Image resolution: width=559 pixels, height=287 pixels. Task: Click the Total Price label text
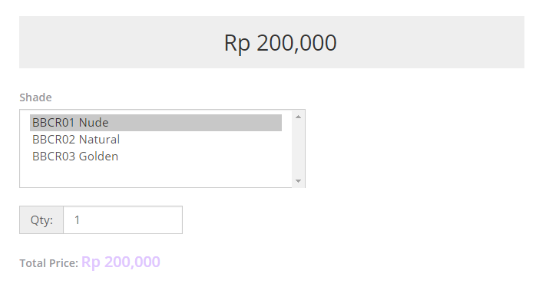pos(49,263)
